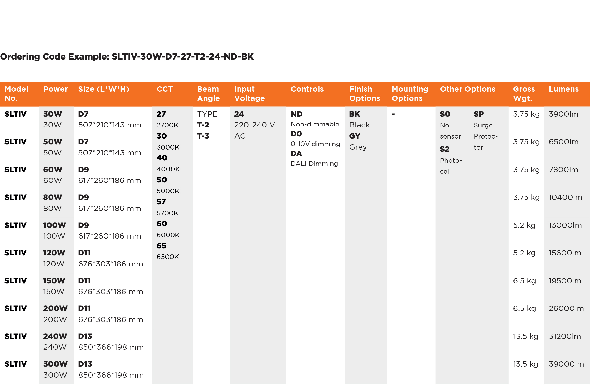Click the '24' input voltage code

click(x=239, y=114)
